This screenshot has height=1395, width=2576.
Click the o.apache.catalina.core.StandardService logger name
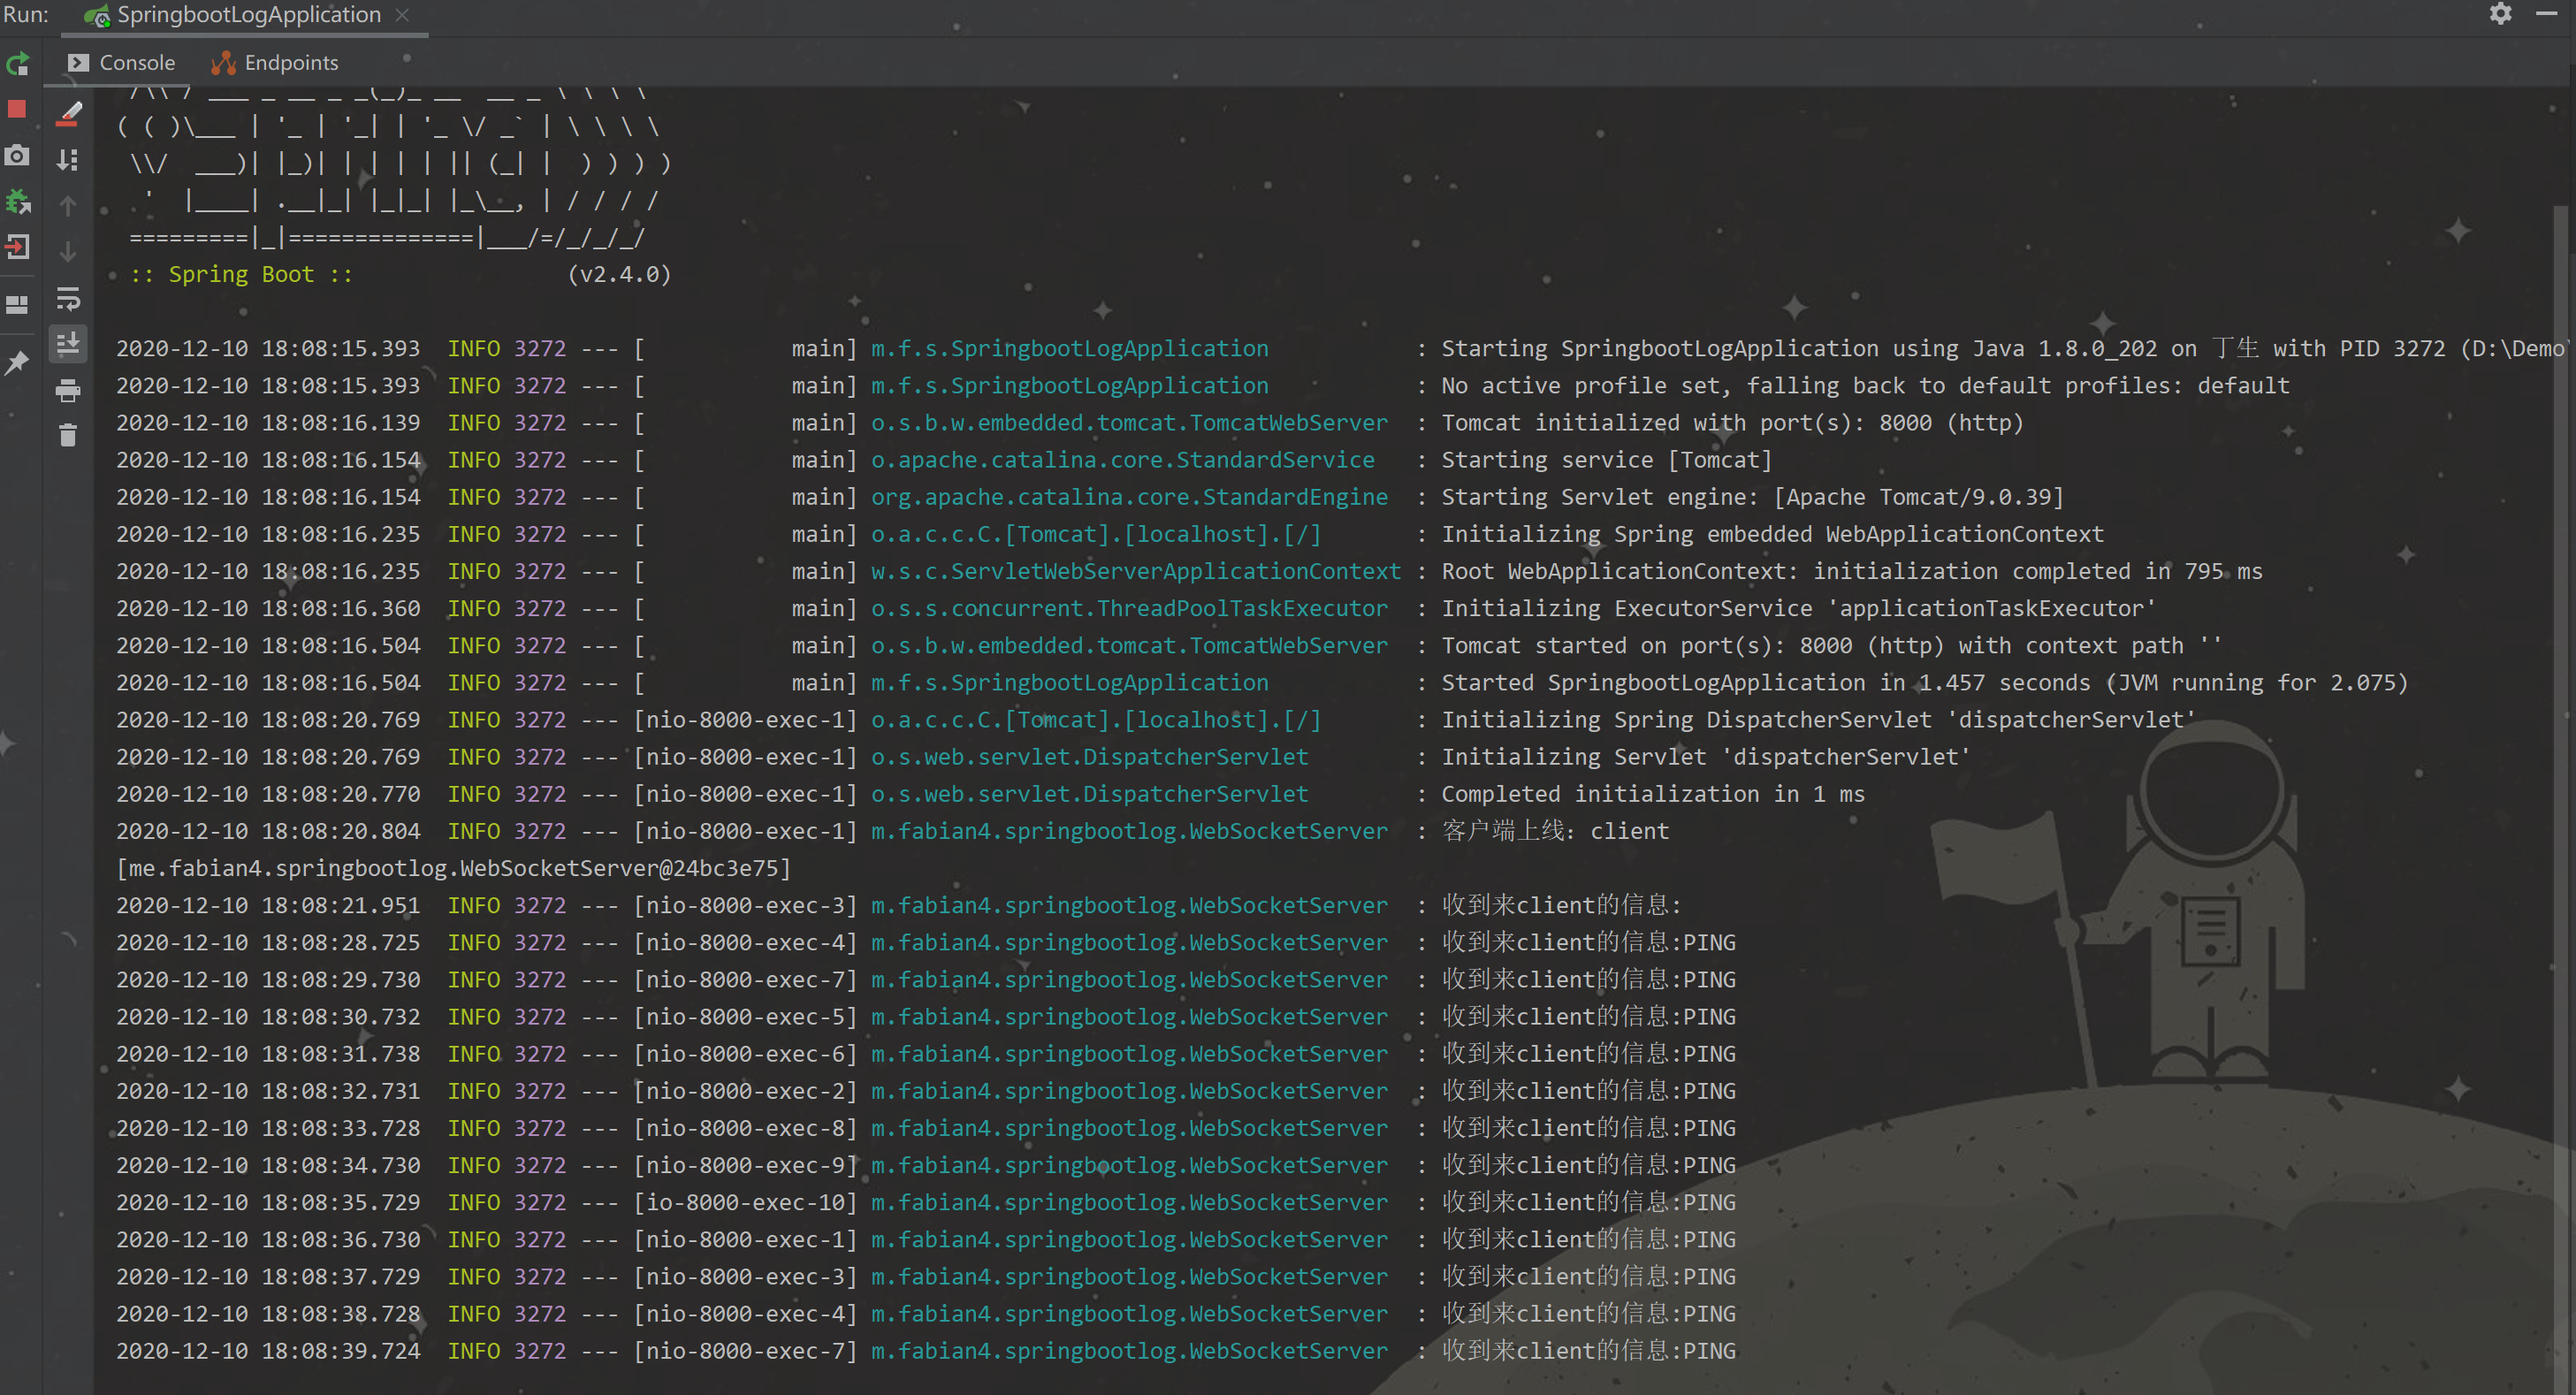(x=1123, y=460)
